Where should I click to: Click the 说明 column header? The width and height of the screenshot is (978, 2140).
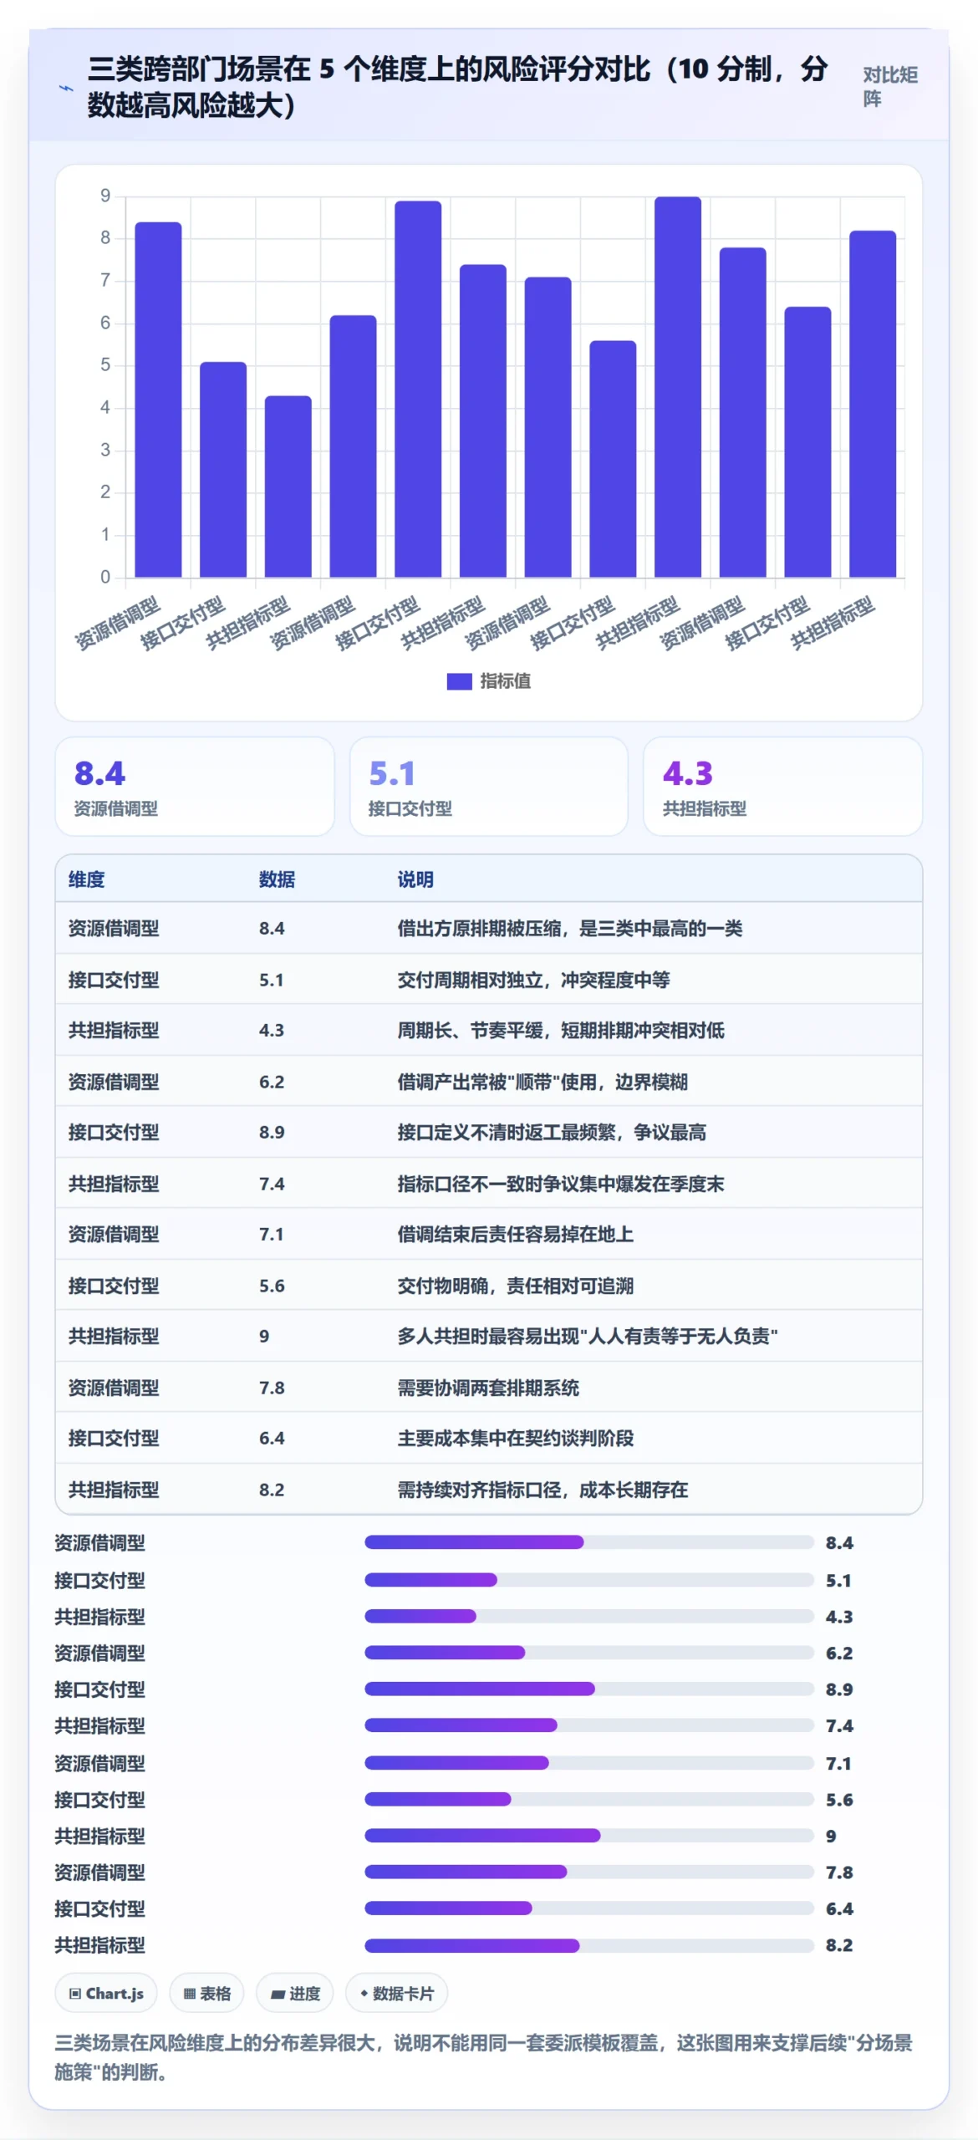coord(415,879)
